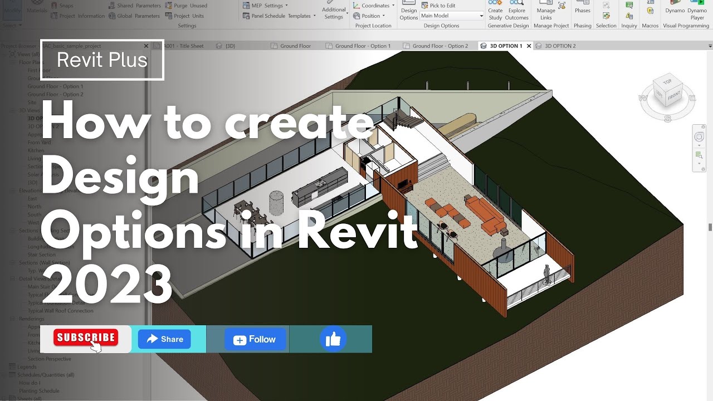Switch to Ground Floor - Option 1 tab
The width and height of the screenshot is (713, 401).
(358, 46)
